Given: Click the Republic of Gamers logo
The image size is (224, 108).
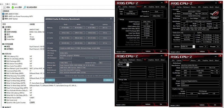Looking at the screenshot, I should pos(214,15).
